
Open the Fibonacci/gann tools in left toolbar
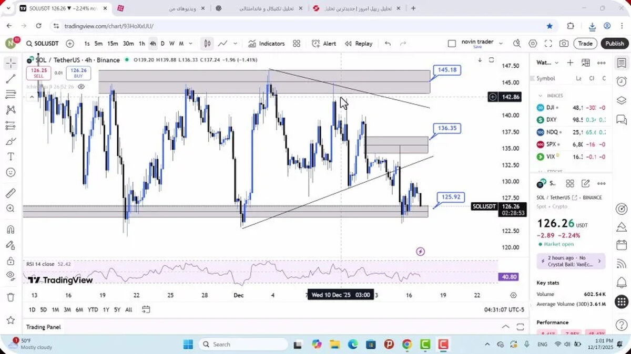pos(11,94)
